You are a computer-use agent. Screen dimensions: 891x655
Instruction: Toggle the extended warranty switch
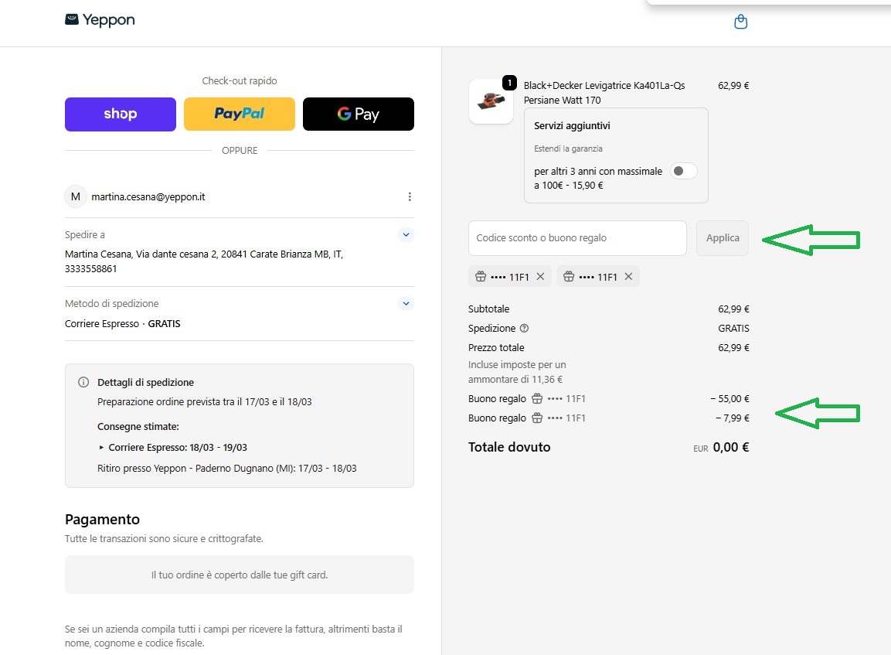click(x=684, y=171)
